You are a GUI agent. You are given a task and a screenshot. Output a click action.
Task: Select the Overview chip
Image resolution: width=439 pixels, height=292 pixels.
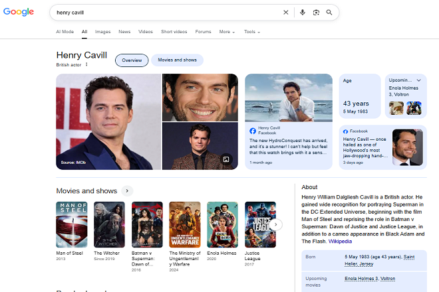(132, 60)
